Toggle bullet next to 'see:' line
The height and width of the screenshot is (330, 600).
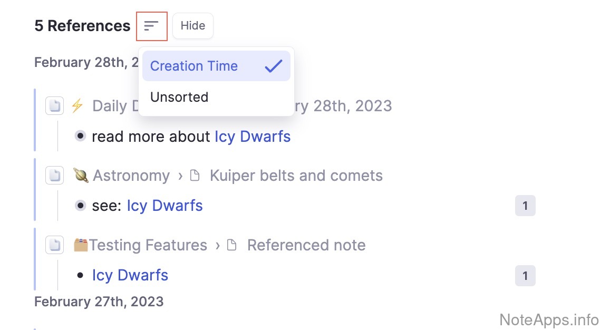(x=80, y=205)
